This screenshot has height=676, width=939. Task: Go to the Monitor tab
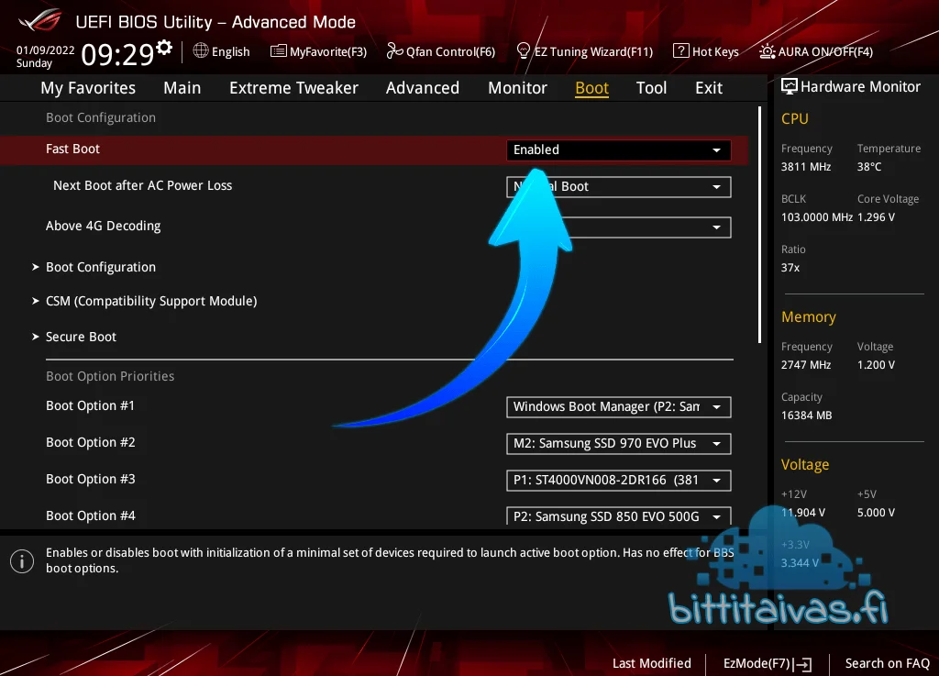(x=517, y=88)
